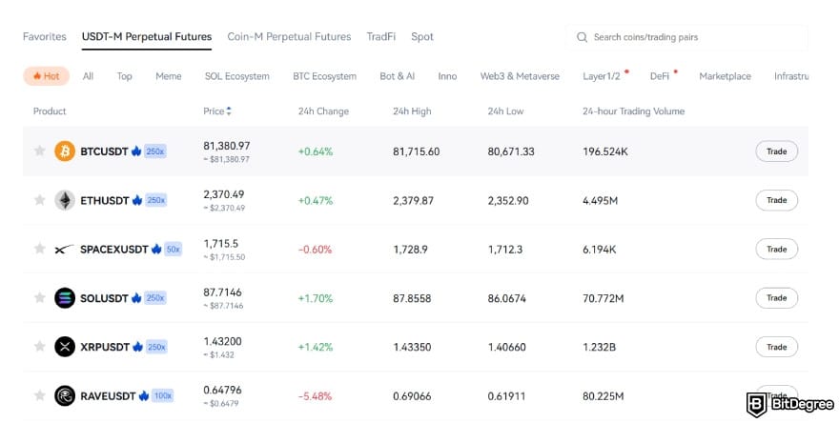Click the flame icon beside SOLUSDT
Image resolution: width=839 pixels, height=423 pixels.
(136, 298)
